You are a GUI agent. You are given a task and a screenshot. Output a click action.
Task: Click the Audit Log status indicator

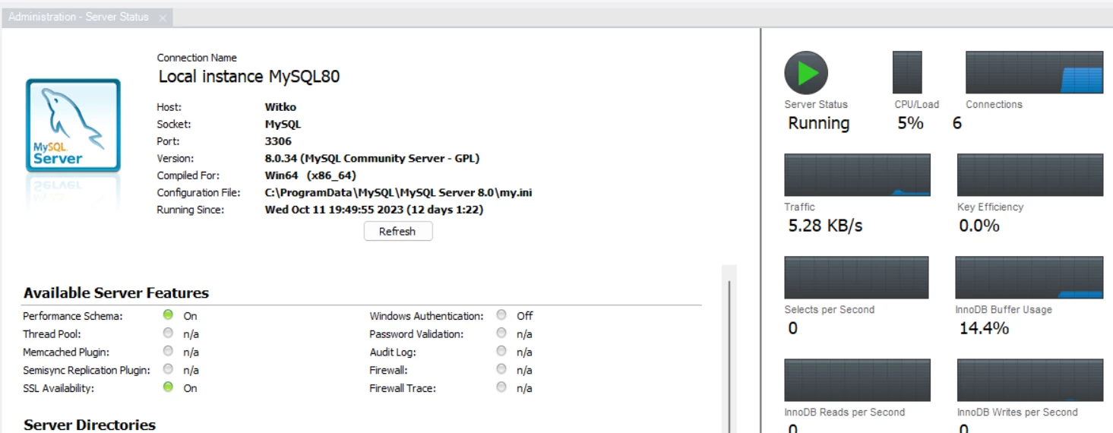(501, 351)
